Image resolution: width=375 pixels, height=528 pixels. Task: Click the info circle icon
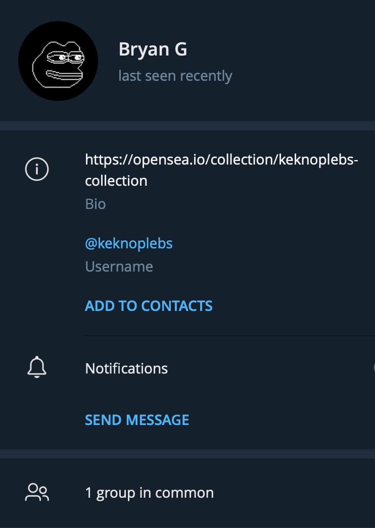click(x=37, y=169)
